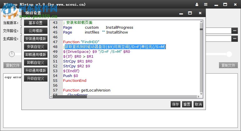The image size is (241, 131).
Task: Click line 45 'InstallShow' text
Action: point(117,32)
